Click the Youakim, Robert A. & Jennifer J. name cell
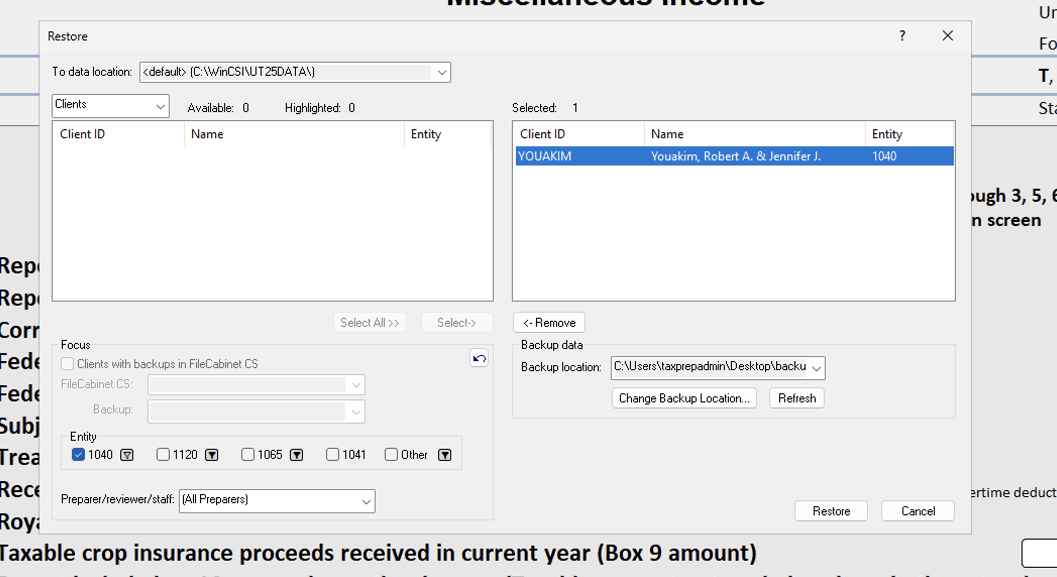 tap(735, 156)
